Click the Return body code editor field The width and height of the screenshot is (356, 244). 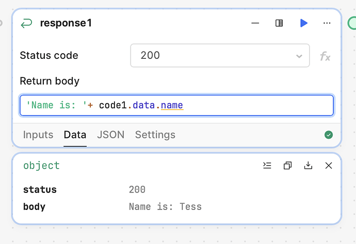(x=176, y=105)
